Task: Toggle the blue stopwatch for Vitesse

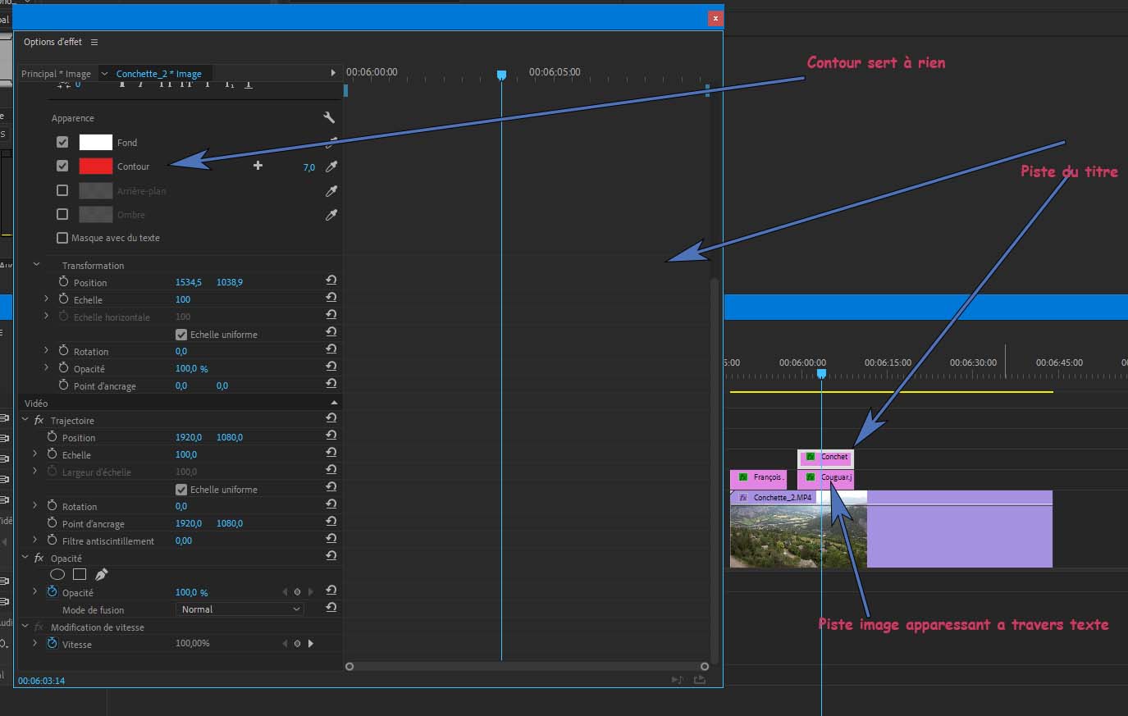Action: click(53, 644)
